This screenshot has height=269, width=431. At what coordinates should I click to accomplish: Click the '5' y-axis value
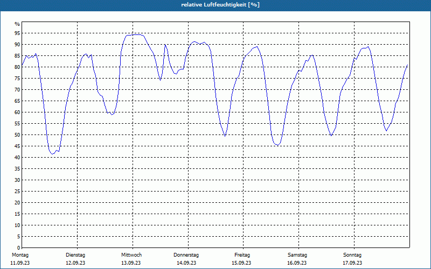coord(18,236)
